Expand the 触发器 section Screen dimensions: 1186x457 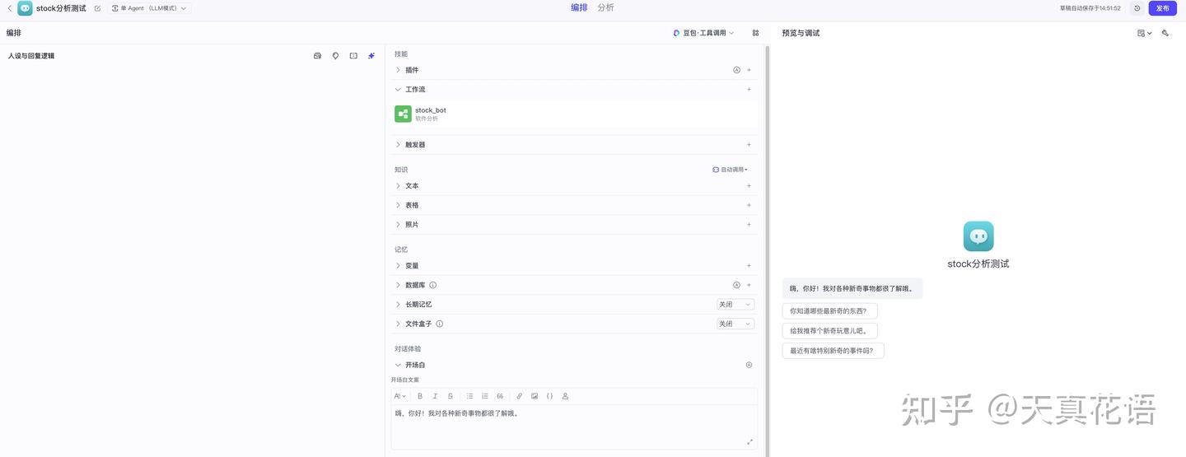399,144
